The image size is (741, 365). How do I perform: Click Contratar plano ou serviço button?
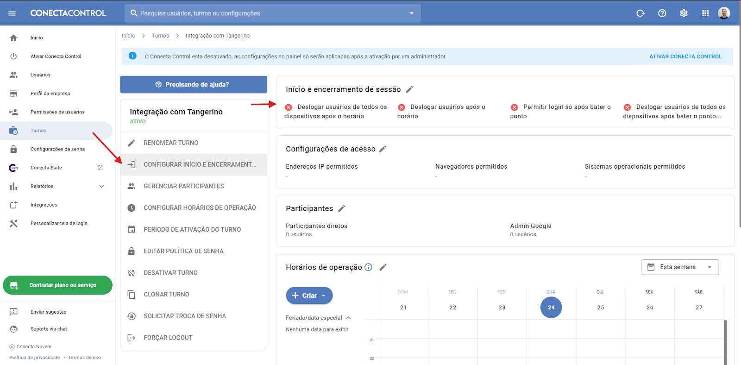57,285
